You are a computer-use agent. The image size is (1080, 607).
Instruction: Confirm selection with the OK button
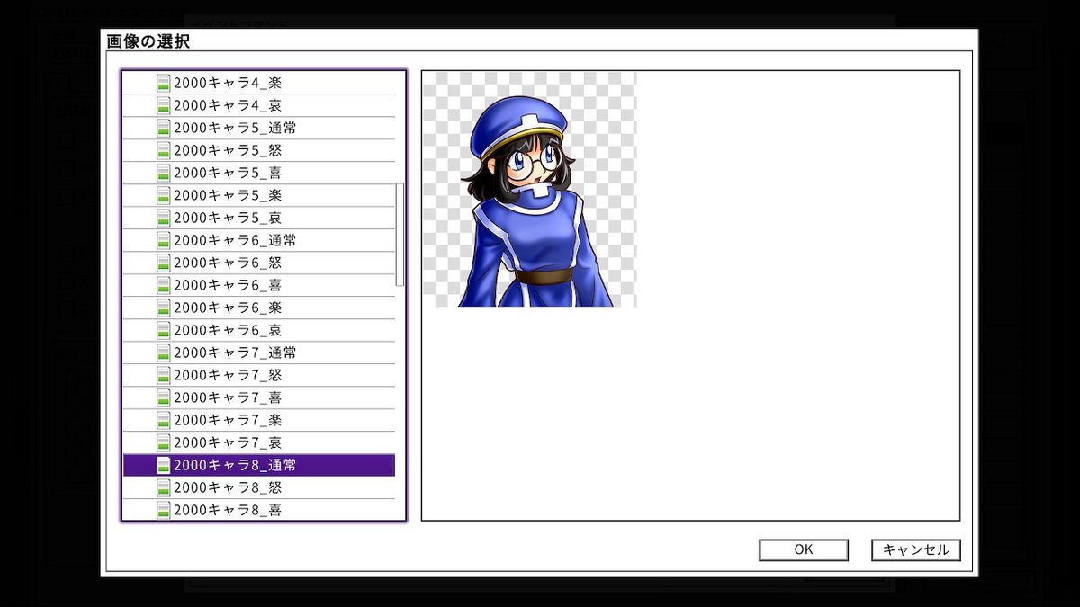(x=803, y=549)
